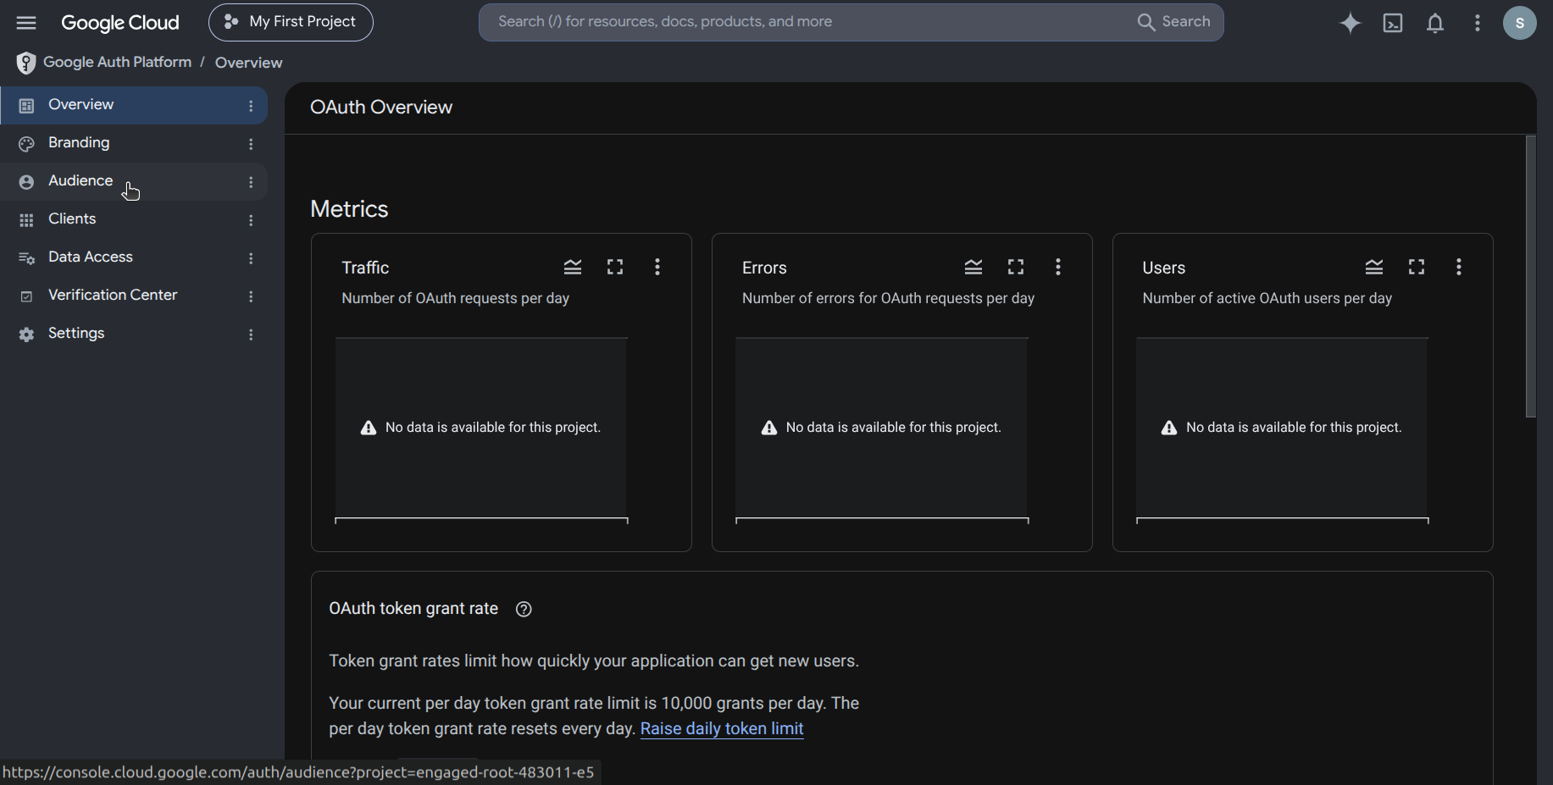Toggle legend on the Errors chart
Viewport: 1553px width, 785px height.
[973, 268]
